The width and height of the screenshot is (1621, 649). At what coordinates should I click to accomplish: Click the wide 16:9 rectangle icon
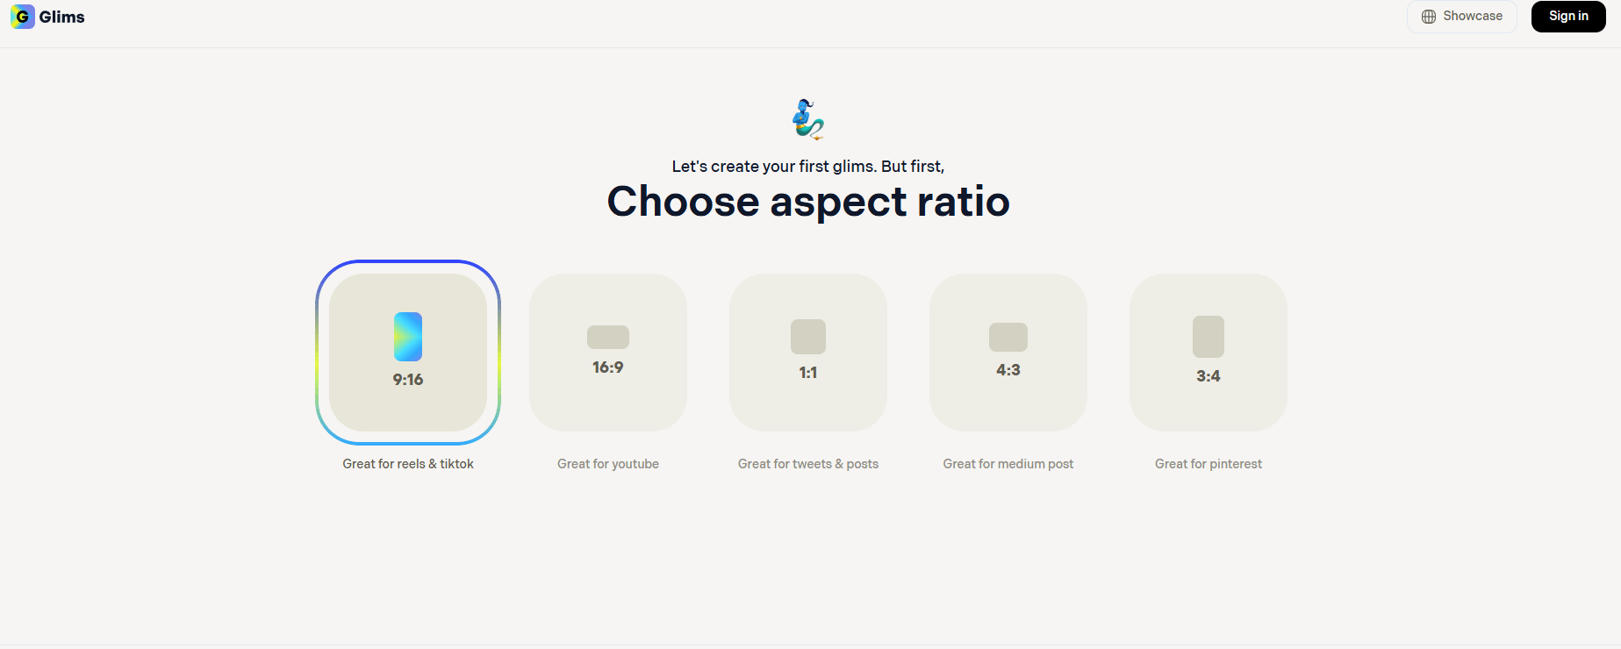pyautogui.click(x=608, y=337)
